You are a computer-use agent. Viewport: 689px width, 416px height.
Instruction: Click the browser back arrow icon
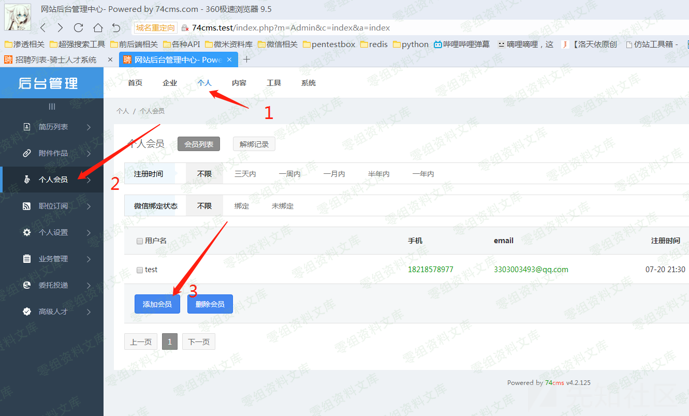(x=43, y=28)
